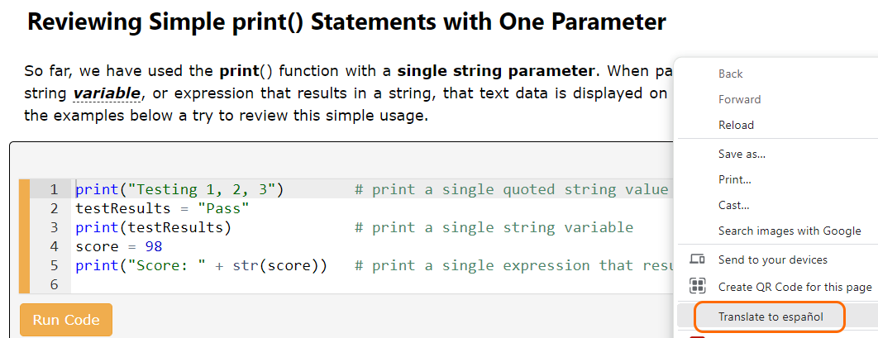Run the code with Run Code button

(66, 320)
